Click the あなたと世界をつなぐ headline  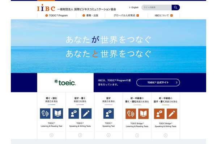point(109,54)
